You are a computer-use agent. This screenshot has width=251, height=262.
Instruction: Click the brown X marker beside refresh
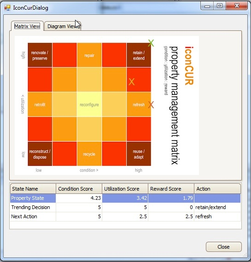coord(151,105)
